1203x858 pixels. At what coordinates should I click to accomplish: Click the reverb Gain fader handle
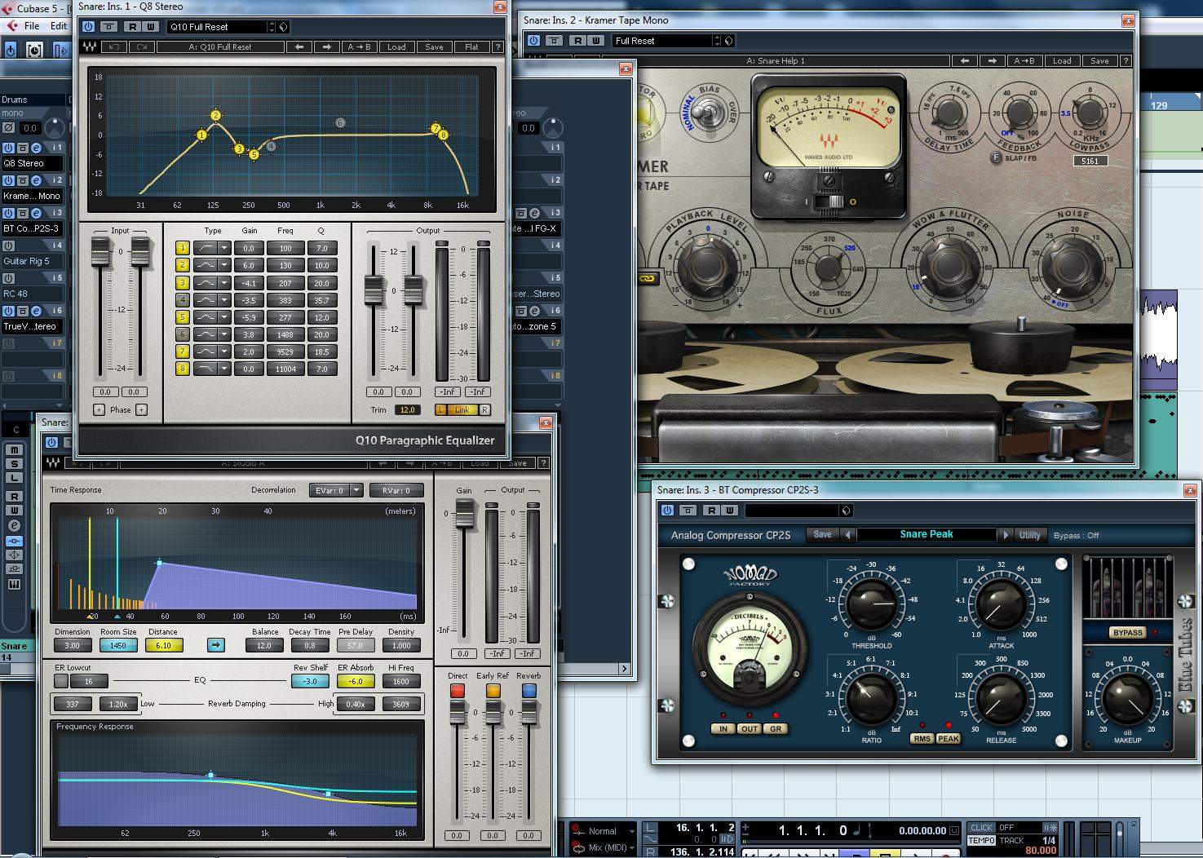tap(464, 513)
